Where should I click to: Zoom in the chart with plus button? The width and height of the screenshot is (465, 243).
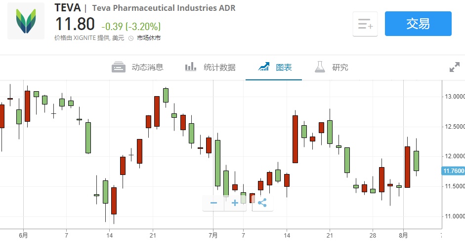pos(235,203)
